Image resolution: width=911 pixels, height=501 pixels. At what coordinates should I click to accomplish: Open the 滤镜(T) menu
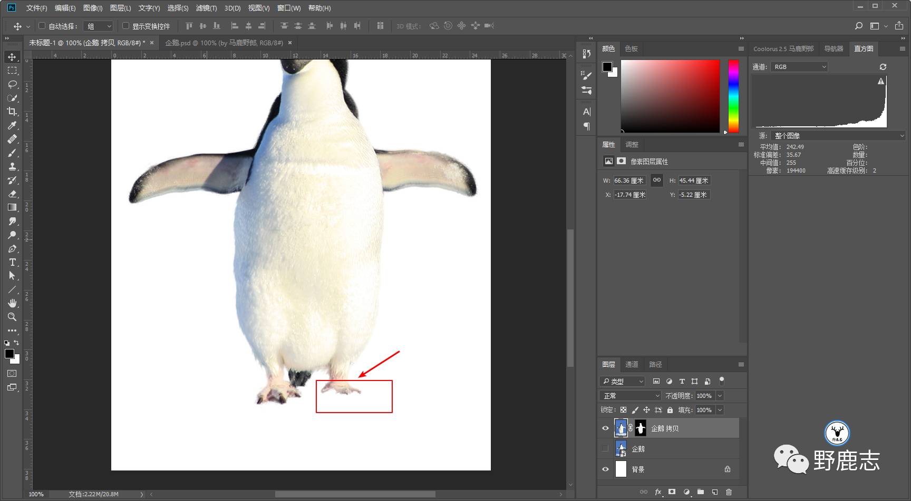tap(206, 8)
